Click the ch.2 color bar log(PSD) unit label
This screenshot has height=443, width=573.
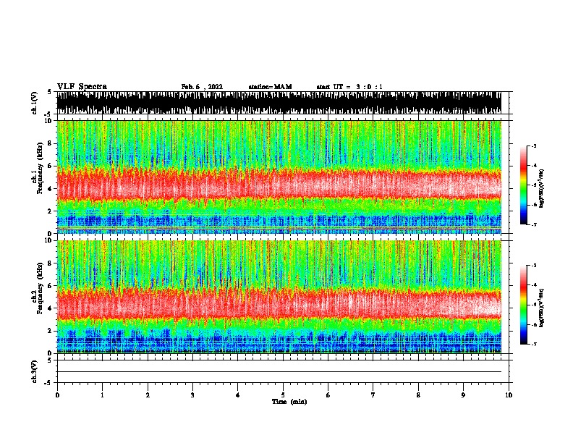(x=541, y=308)
